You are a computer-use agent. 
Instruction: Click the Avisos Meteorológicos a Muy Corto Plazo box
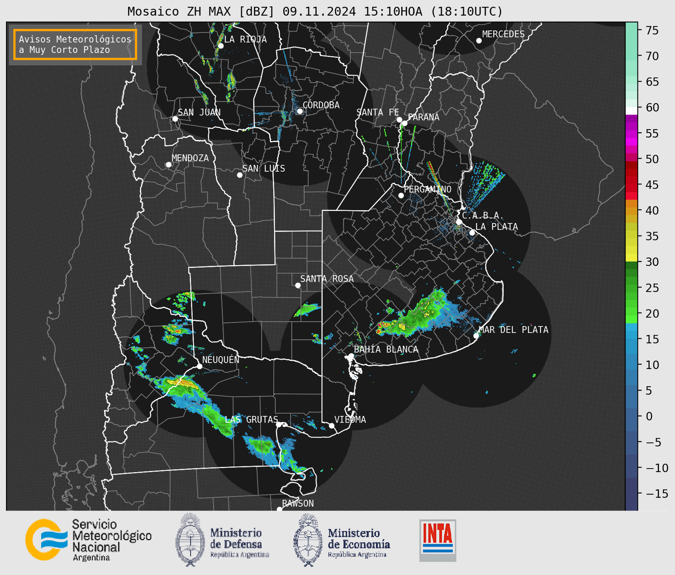click(x=75, y=44)
